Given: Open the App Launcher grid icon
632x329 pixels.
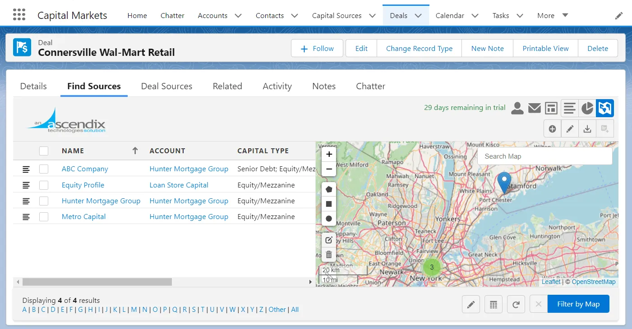Looking at the screenshot, I should pos(19,15).
